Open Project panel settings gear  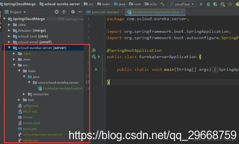pyautogui.click(x=73, y=12)
